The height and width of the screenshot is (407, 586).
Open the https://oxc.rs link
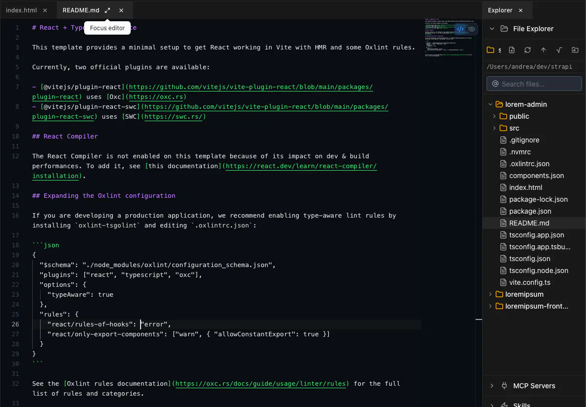pos(156,97)
